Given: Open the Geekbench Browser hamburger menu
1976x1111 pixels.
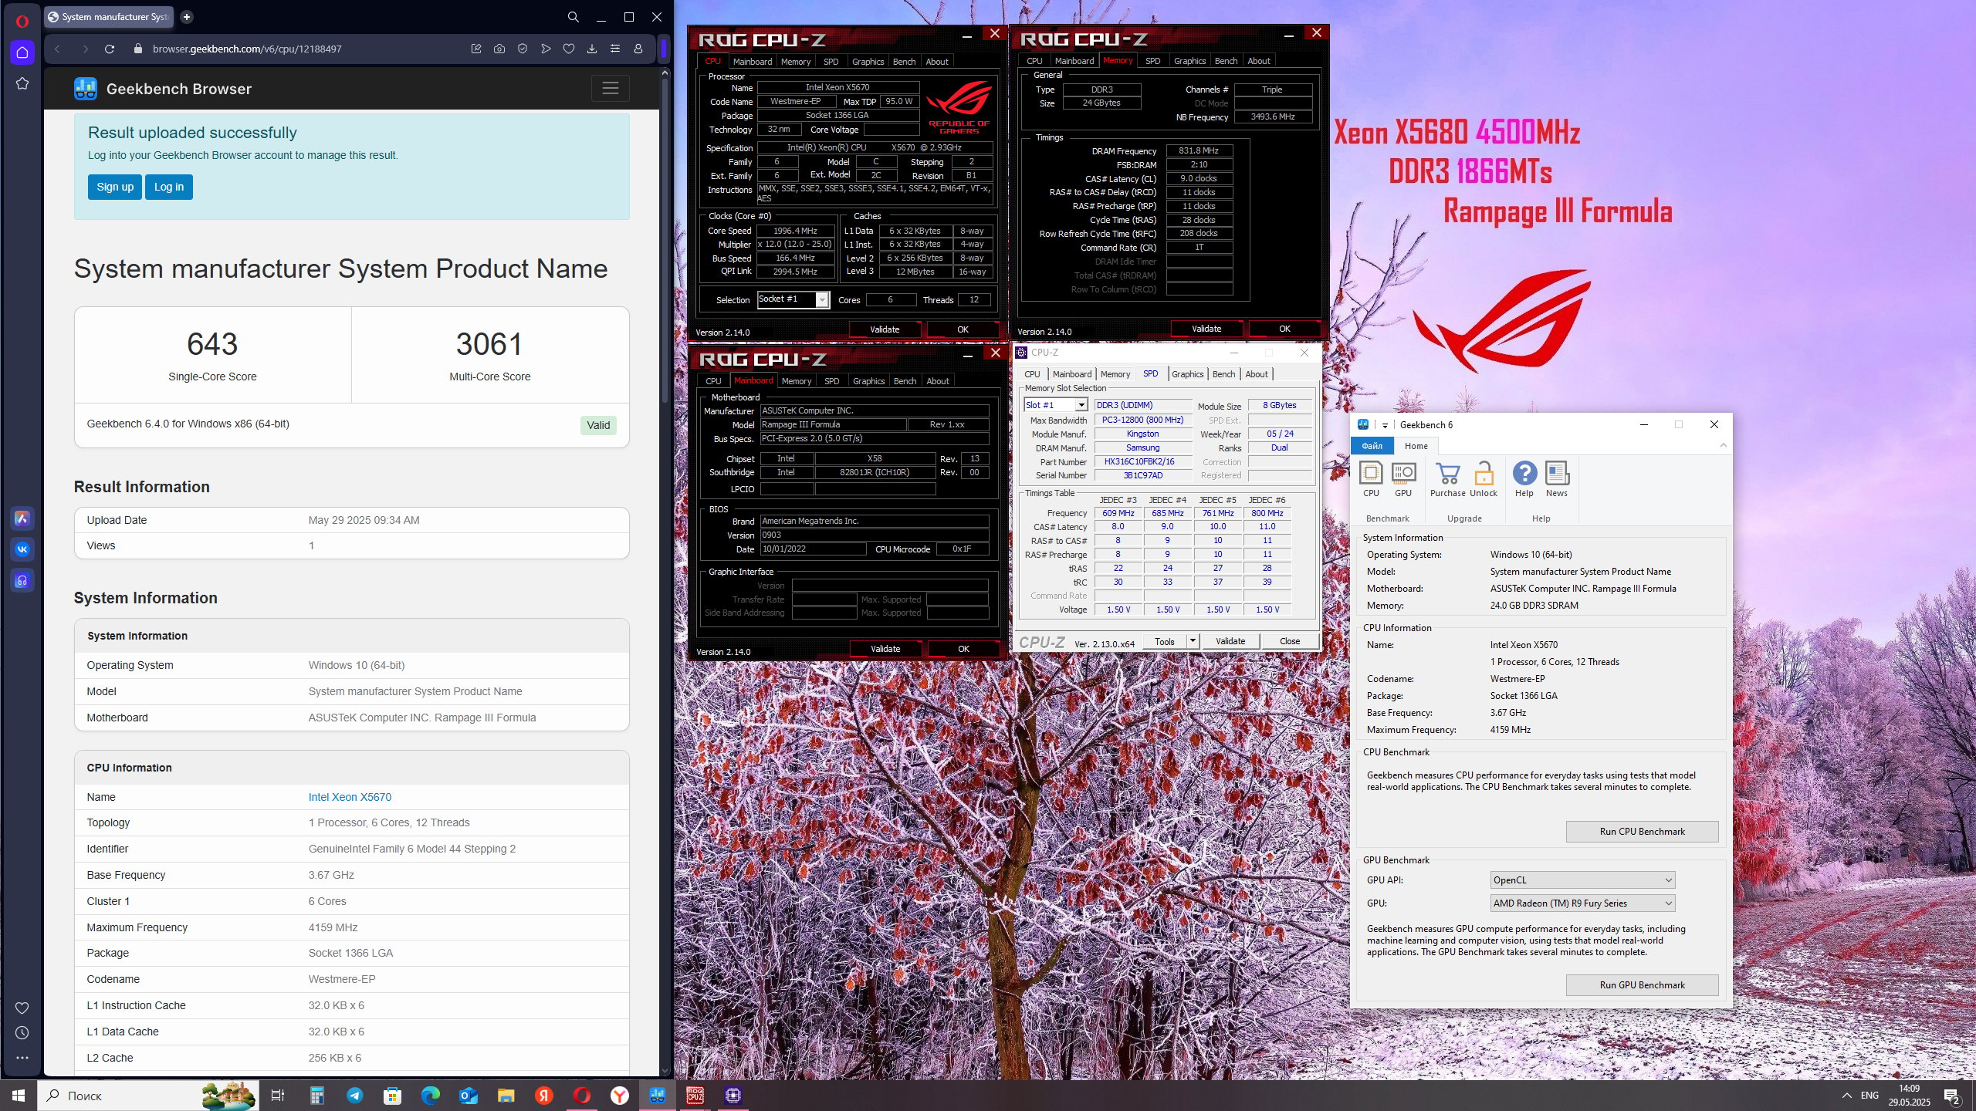Looking at the screenshot, I should (x=611, y=89).
